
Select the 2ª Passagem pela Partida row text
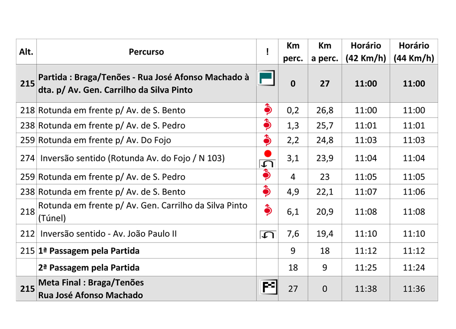pyautogui.click(x=89, y=268)
